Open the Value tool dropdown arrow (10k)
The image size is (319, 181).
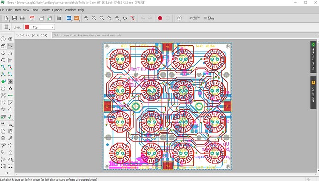[13, 127]
